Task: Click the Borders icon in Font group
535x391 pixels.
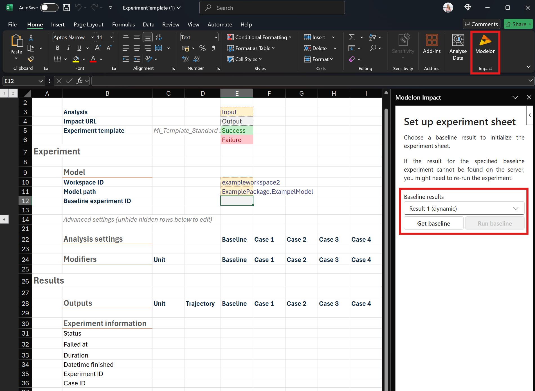Action: point(57,59)
